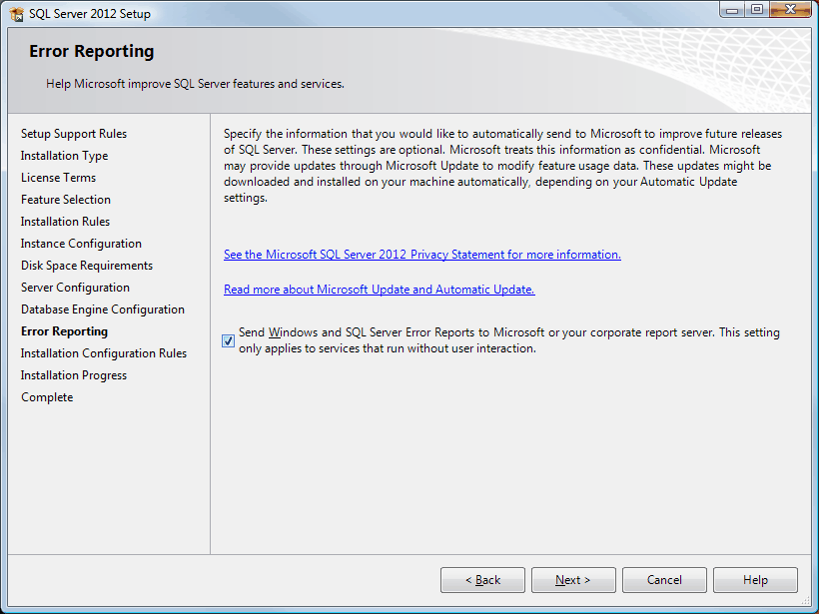The width and height of the screenshot is (819, 614).
Task: Close the SQL Server 2012 Setup window
Action: pyautogui.click(x=790, y=10)
